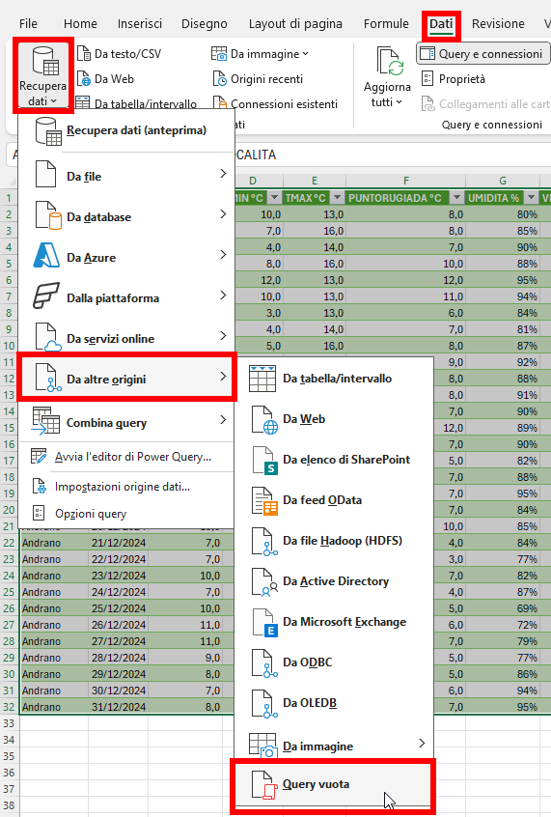Screen dimensions: 551x817
Task: Switch to the Inserisci tab
Action: click(140, 24)
